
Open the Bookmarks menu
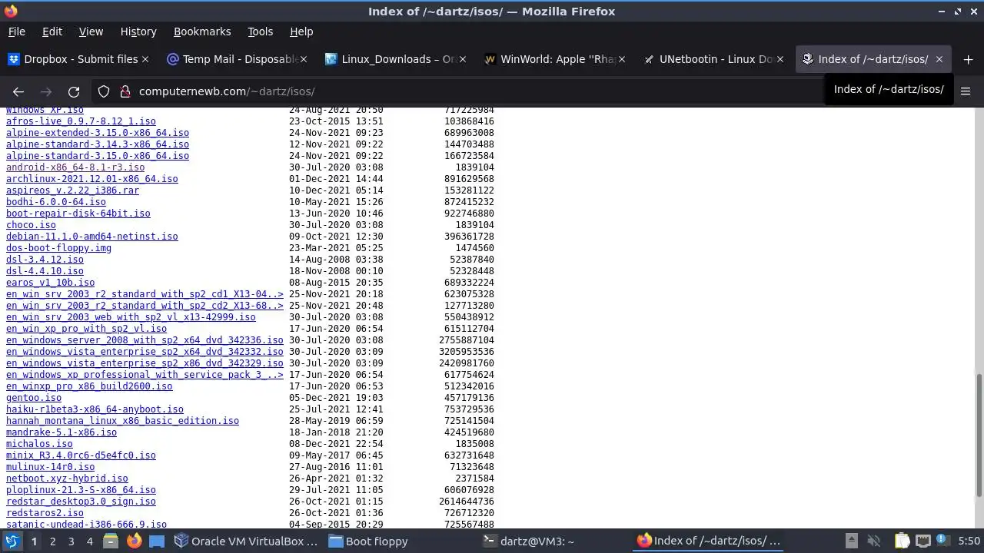(x=202, y=31)
